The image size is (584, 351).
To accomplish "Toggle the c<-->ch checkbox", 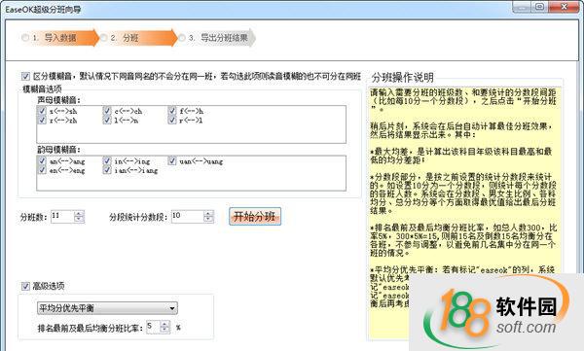I will tap(107, 111).
